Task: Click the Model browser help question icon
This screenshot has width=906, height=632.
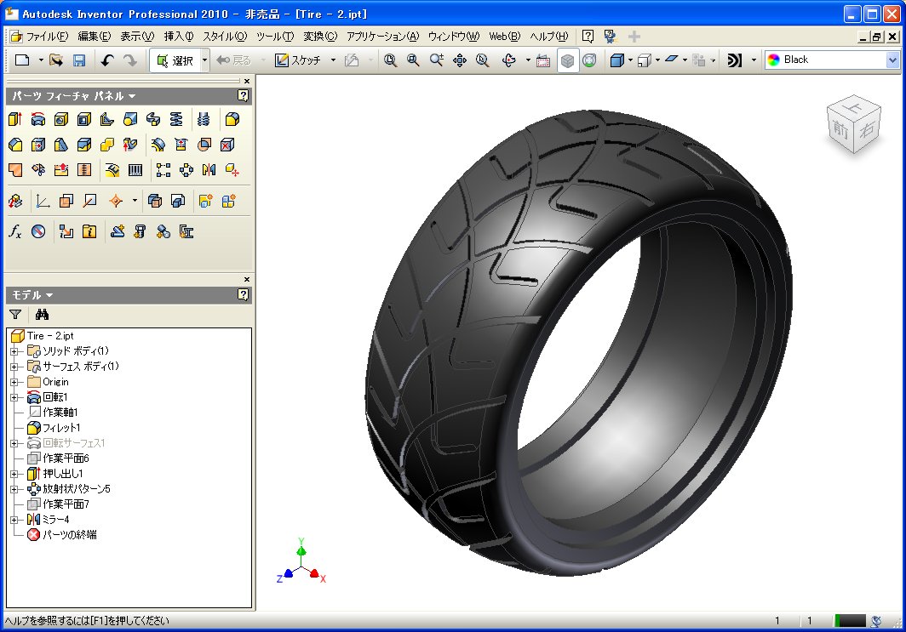Action: click(244, 295)
